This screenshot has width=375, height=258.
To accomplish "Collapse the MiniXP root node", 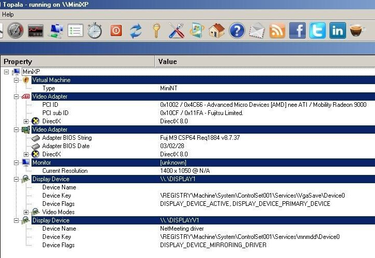I will [x=7, y=72].
